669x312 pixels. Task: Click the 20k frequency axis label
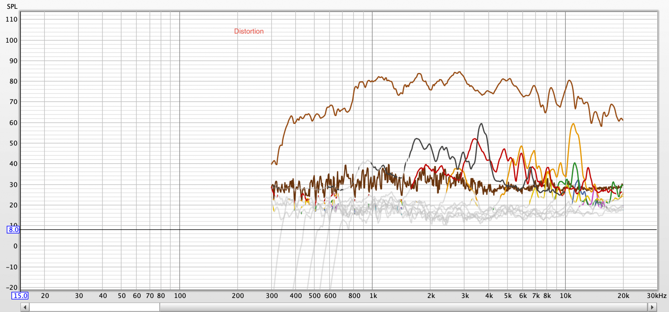pyautogui.click(x=623, y=296)
